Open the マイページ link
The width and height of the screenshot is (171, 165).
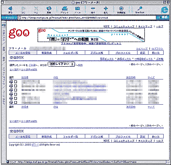tap(142, 49)
